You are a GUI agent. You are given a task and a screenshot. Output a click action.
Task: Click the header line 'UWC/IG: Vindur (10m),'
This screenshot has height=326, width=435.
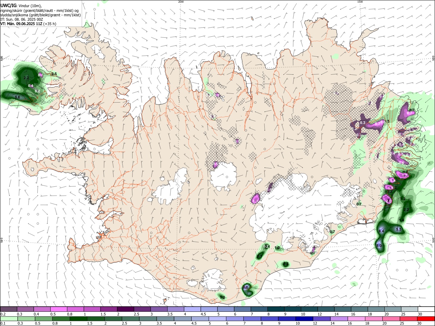click(x=21, y=6)
